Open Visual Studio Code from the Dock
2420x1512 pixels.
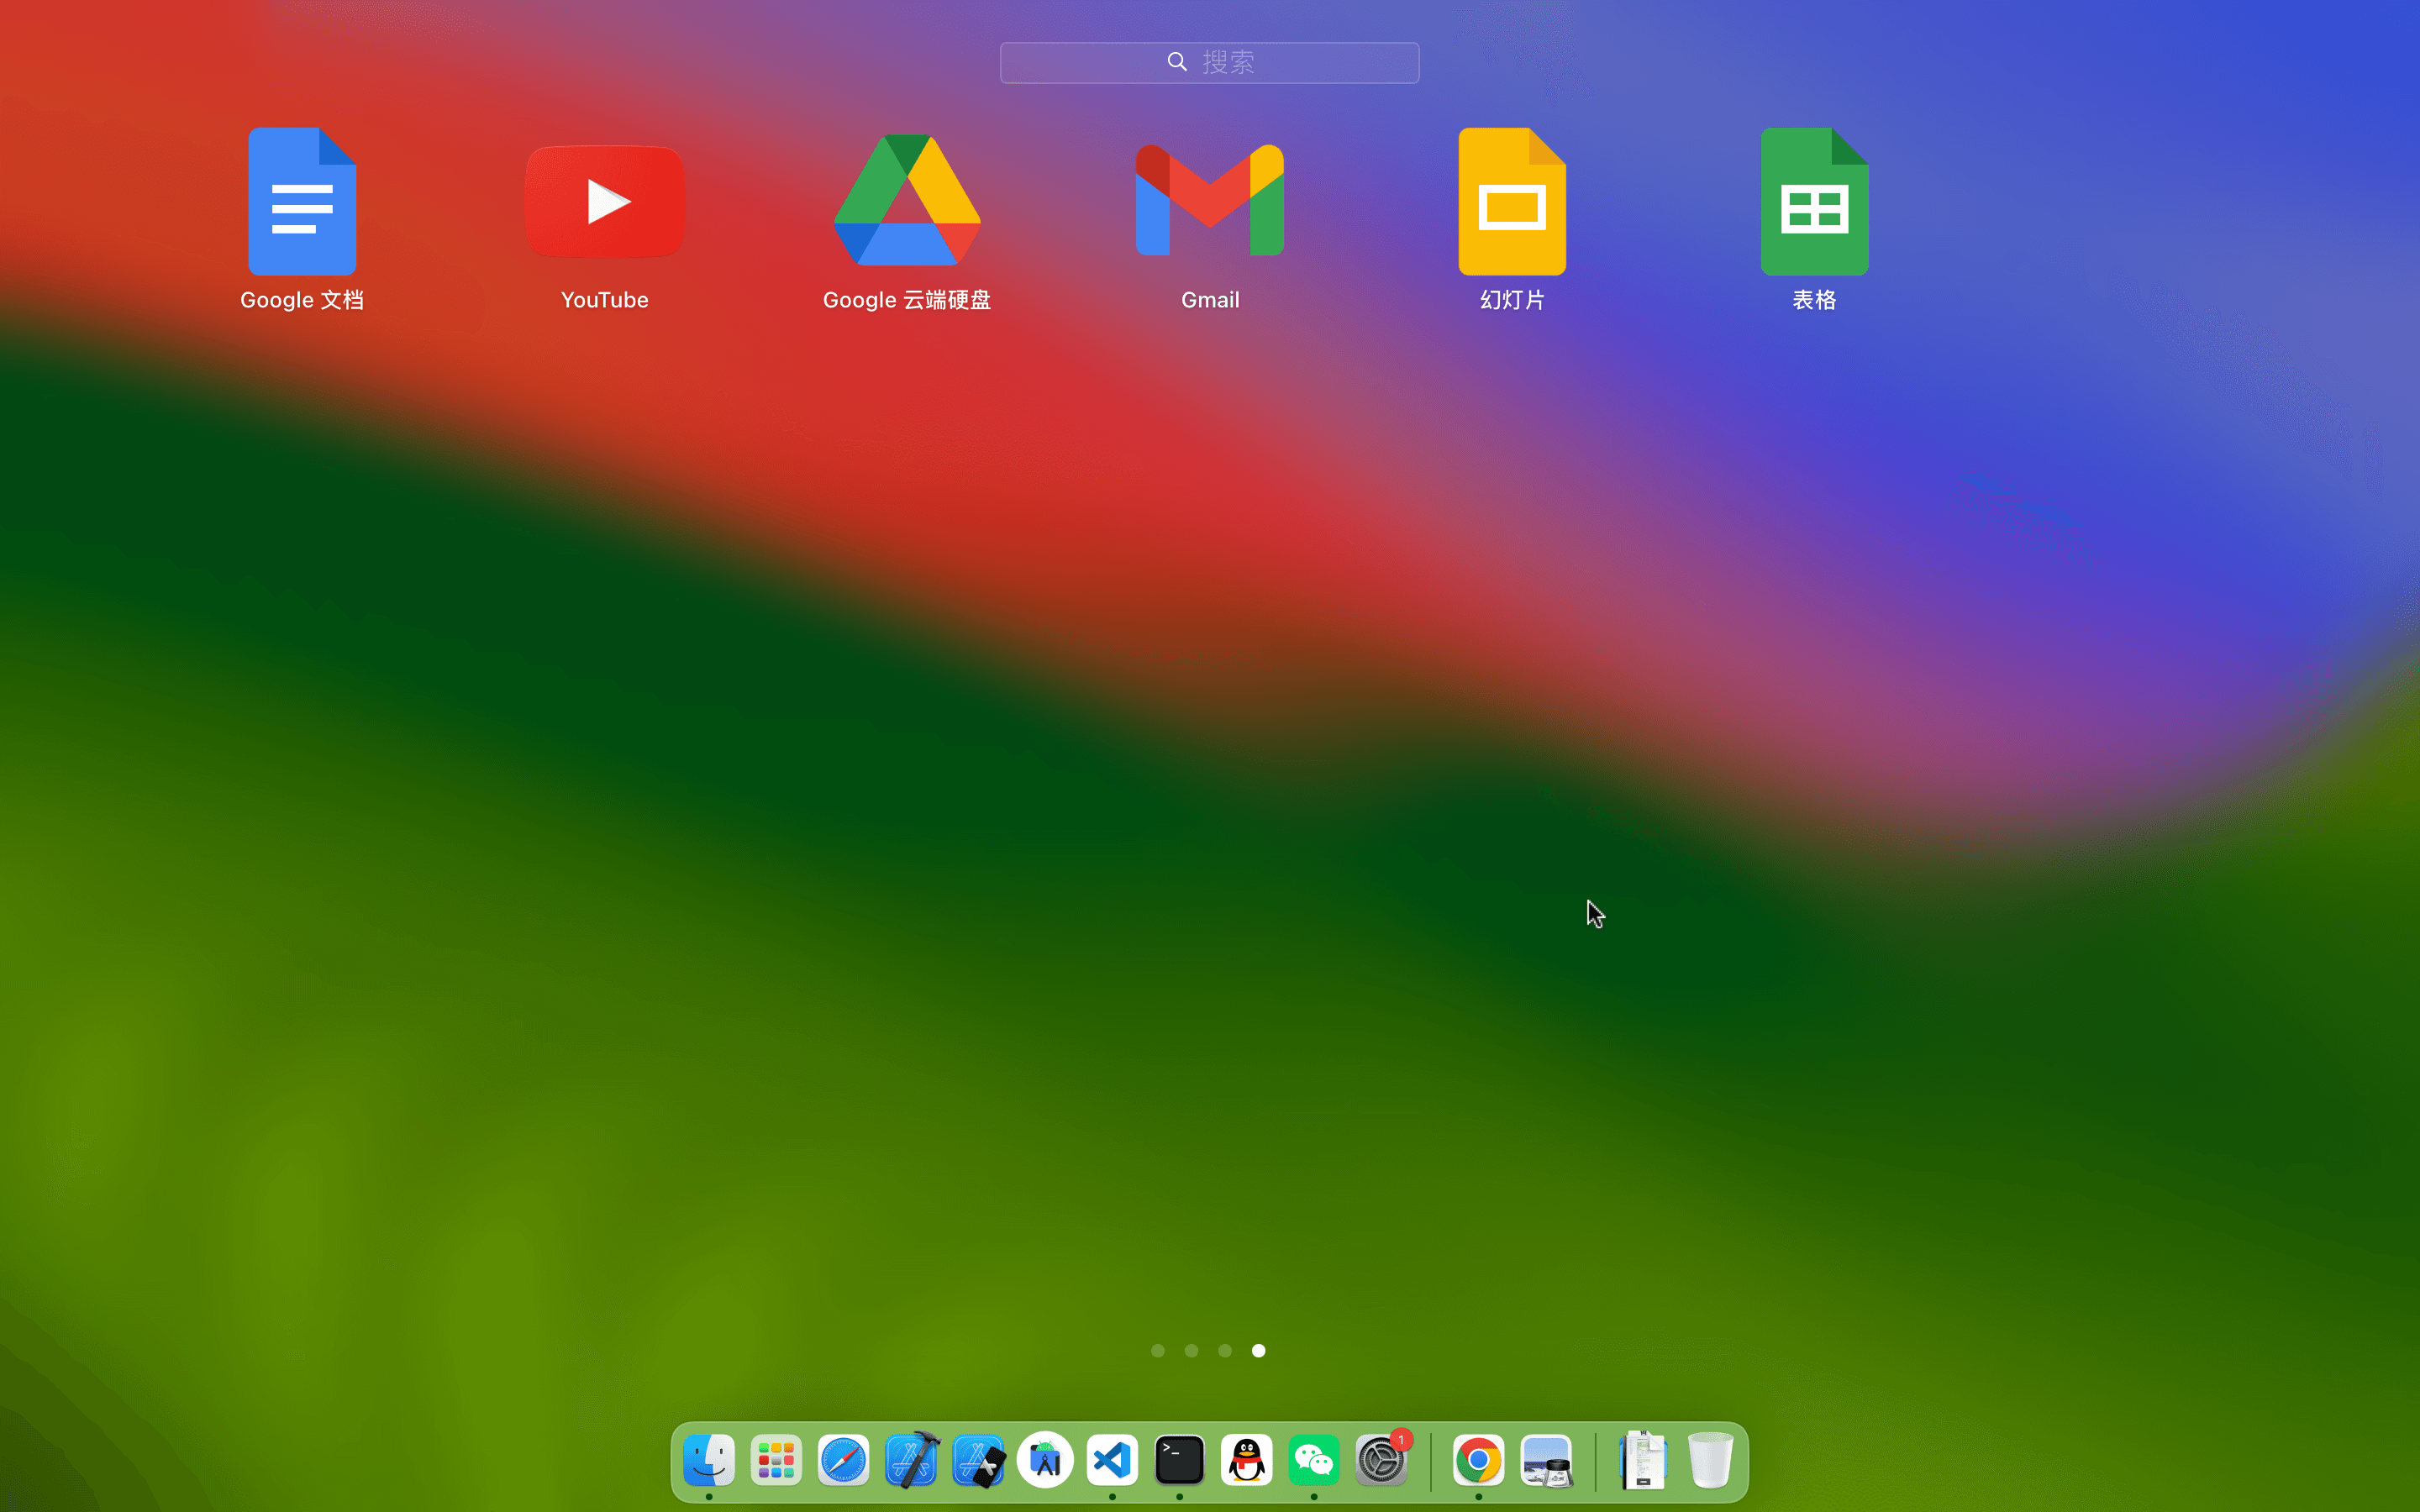[x=1112, y=1461]
